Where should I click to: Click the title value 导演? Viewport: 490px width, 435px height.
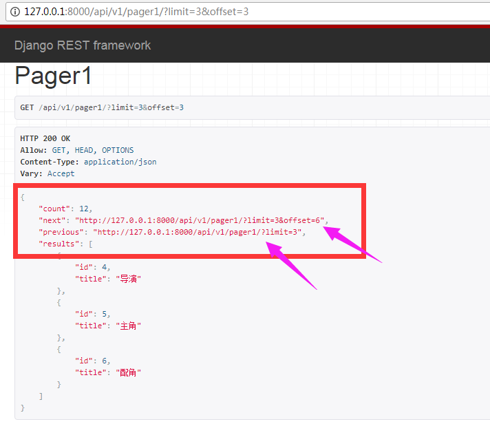tap(129, 279)
